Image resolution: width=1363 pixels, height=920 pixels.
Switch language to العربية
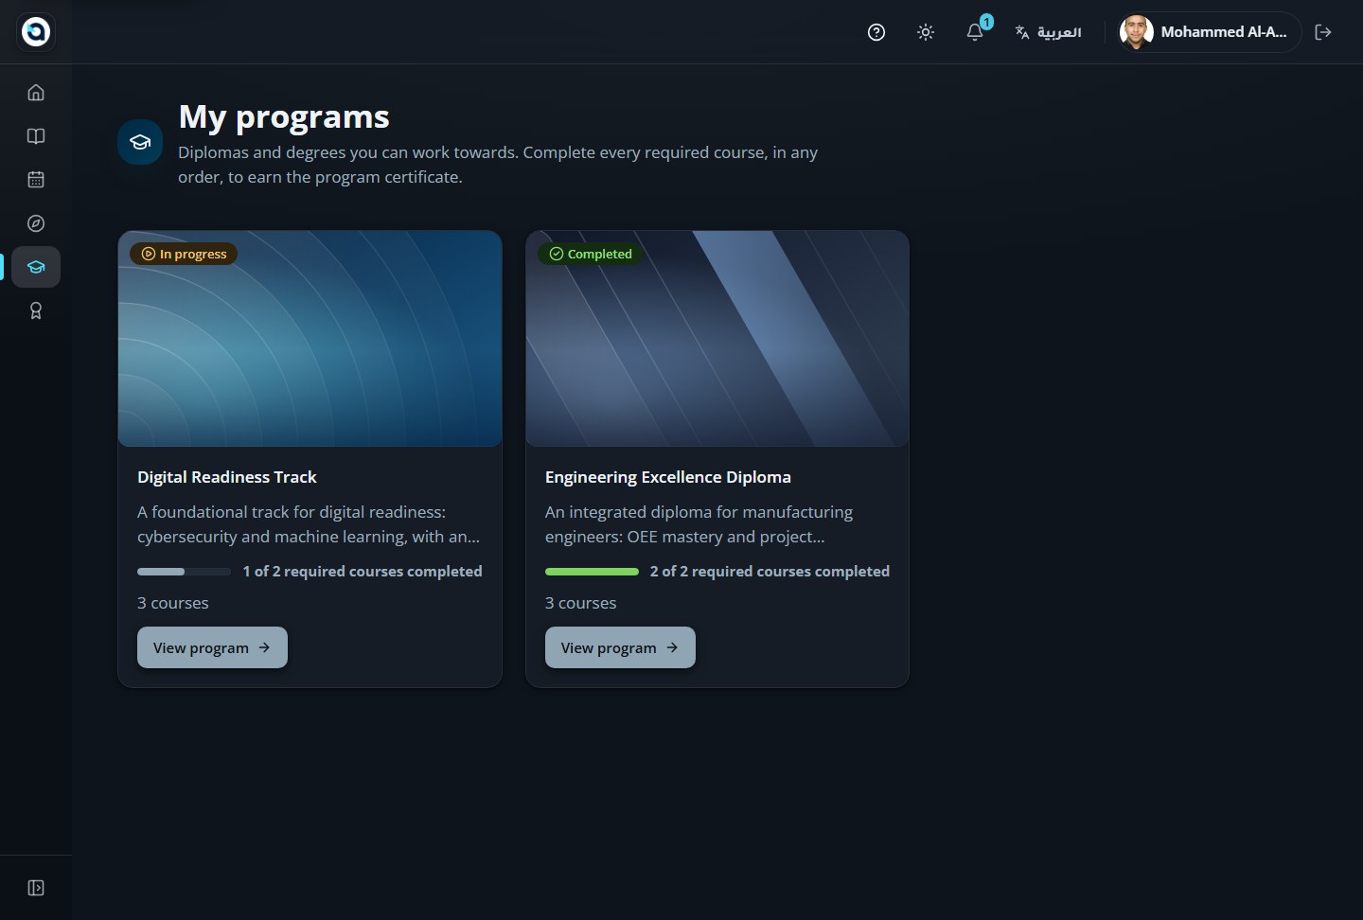1049,32
